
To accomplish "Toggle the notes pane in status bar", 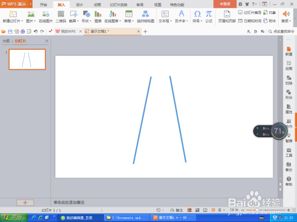I will click(176, 210).
